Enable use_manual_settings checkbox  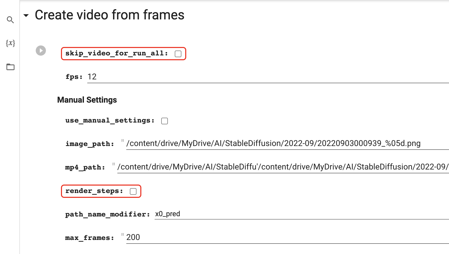165,121
